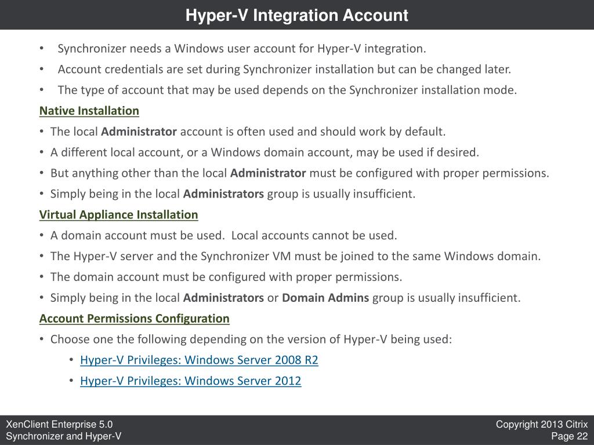Select line 'A different local account, or a Windows domain'
Viewport: 594px width, 445px height.
pos(265,152)
